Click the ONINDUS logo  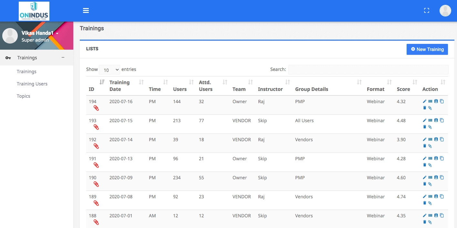point(34,11)
